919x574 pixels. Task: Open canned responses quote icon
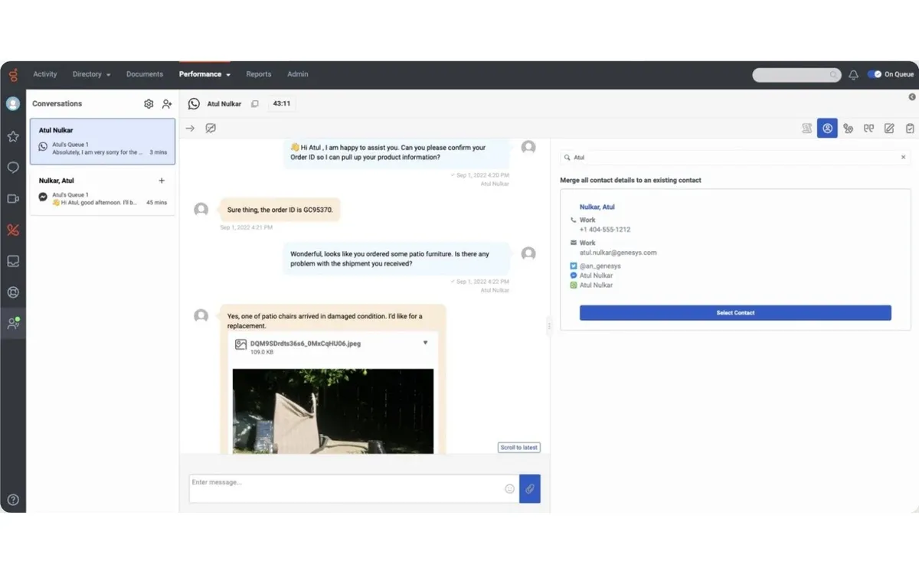pyautogui.click(x=868, y=129)
